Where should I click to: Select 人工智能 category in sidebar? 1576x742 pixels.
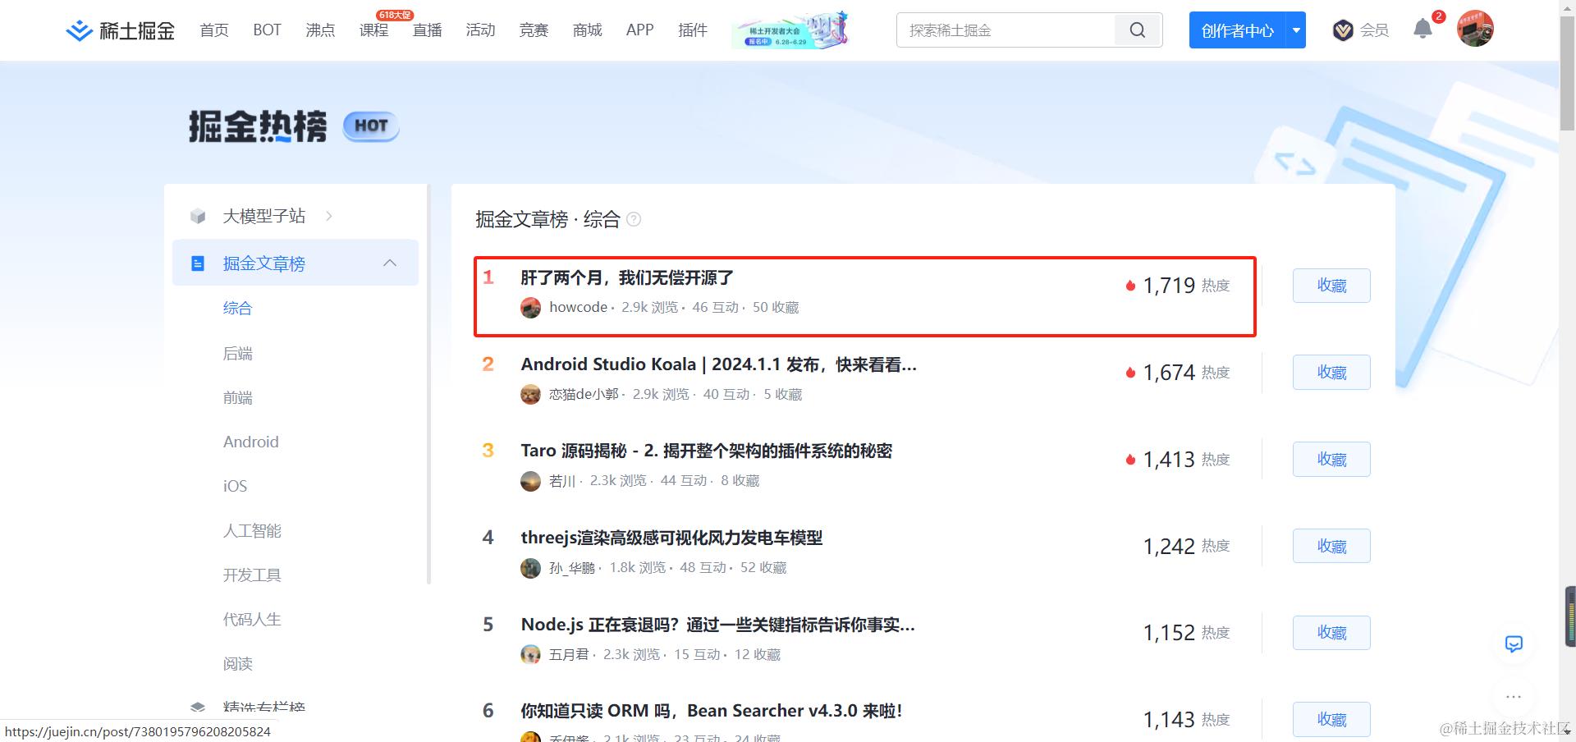click(x=252, y=530)
